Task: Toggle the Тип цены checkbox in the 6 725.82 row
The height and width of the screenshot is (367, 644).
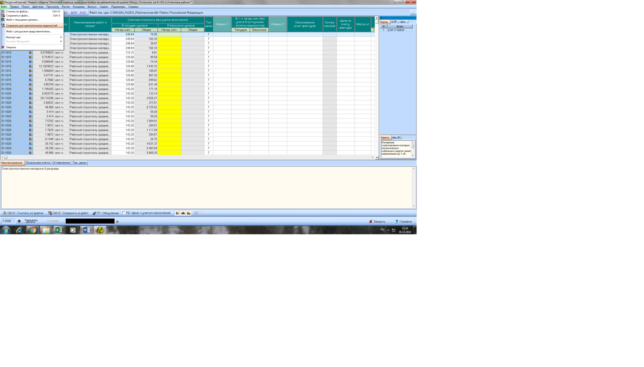Action: pos(209,107)
